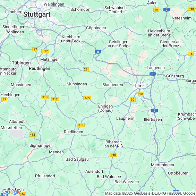This screenshot has width=196, height=196.
Task: Click the yellow 466 road marker near Neresheim
Action: coord(191,9)
